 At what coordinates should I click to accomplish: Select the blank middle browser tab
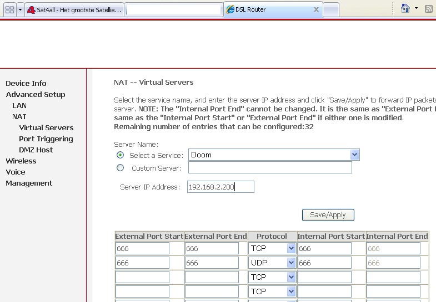coord(174,10)
